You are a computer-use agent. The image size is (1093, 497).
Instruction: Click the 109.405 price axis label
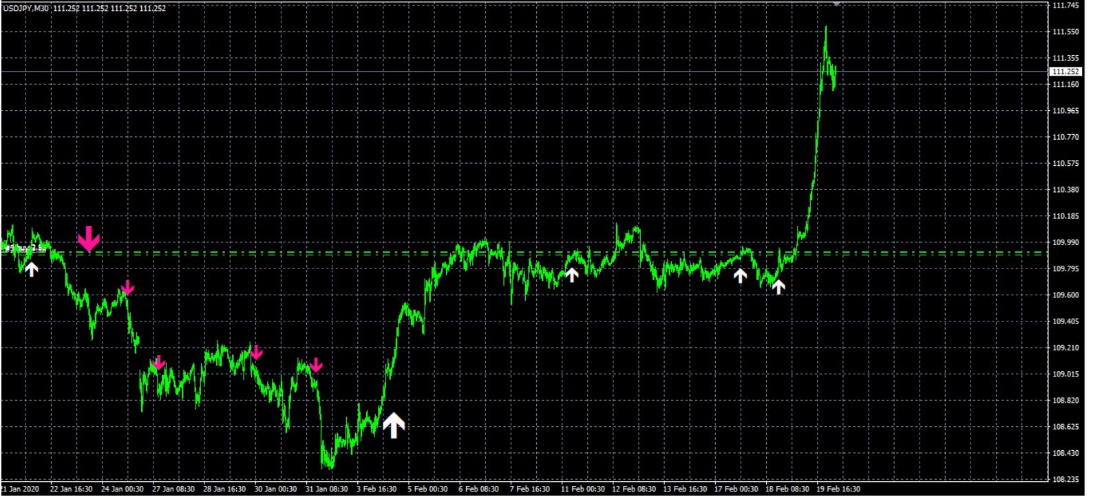coord(1066,321)
